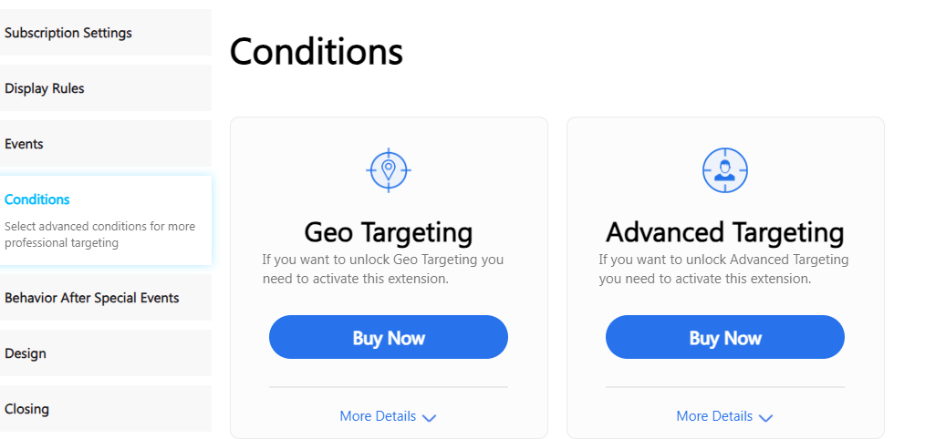The height and width of the screenshot is (439, 946).
Task: Switch to the Design section
Action: pos(106,352)
